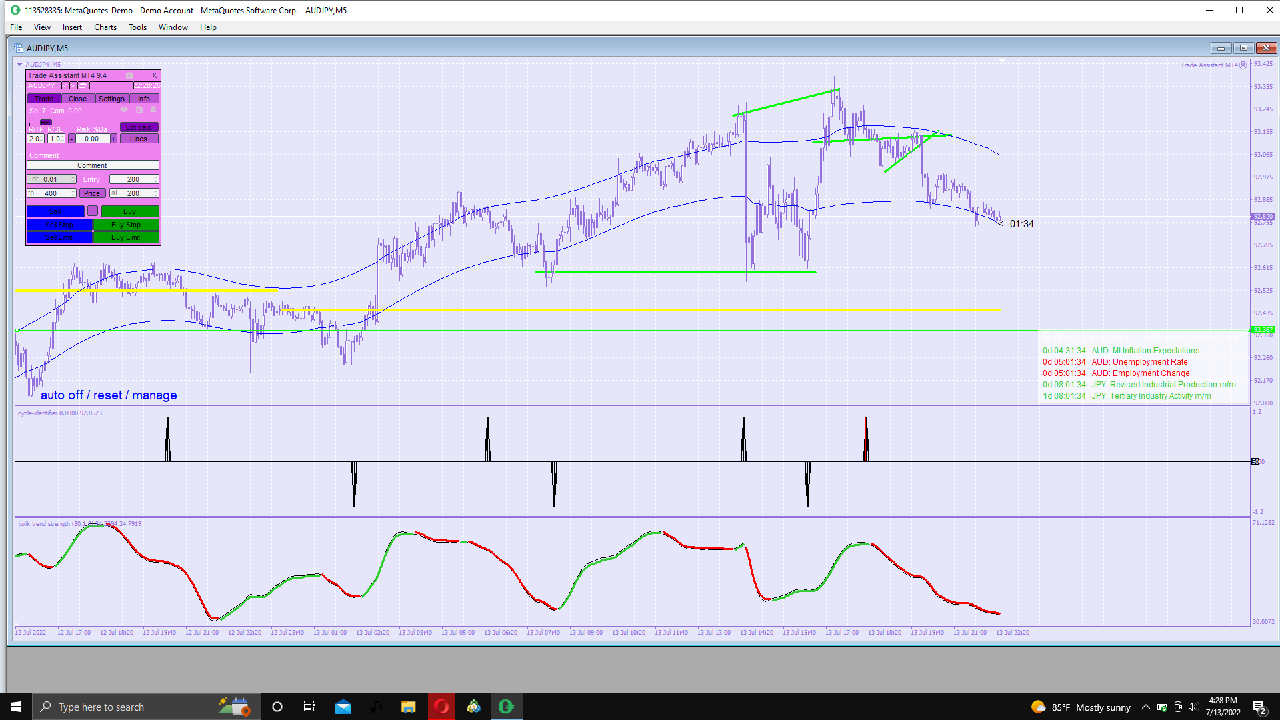The width and height of the screenshot is (1280, 720).
Task: Open the Settings tab in Trade Assistant
Action: (111, 99)
